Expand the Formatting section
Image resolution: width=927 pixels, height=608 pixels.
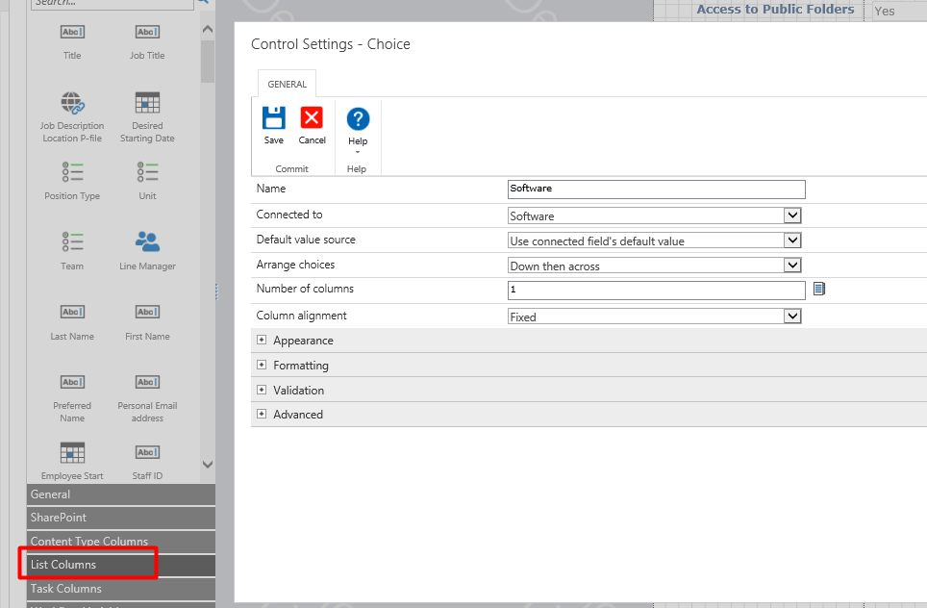[262, 365]
